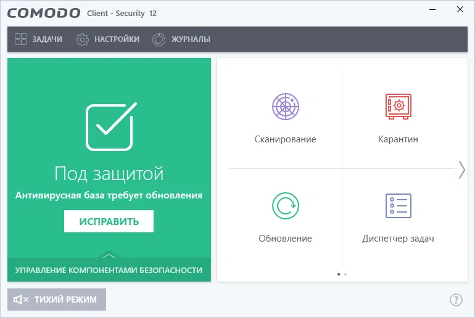Image resolution: width=475 pixels, height=318 pixels.
Task: Close the Comodo window
Action: (460, 9)
